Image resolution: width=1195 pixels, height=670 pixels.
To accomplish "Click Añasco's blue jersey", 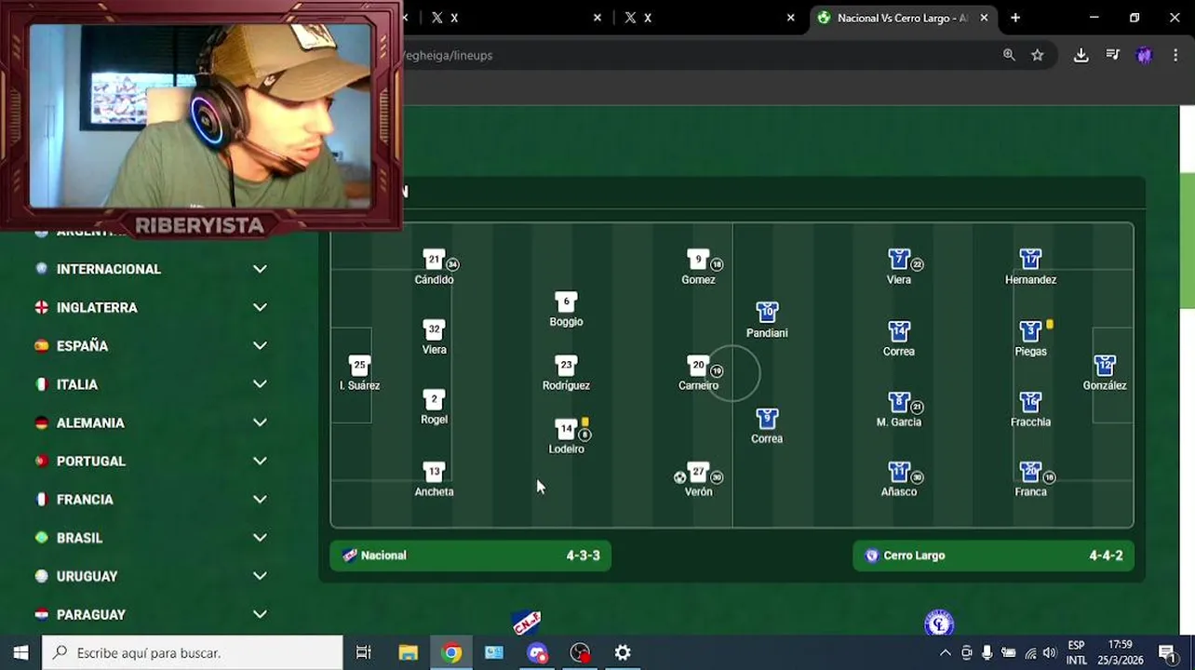I will point(898,472).
